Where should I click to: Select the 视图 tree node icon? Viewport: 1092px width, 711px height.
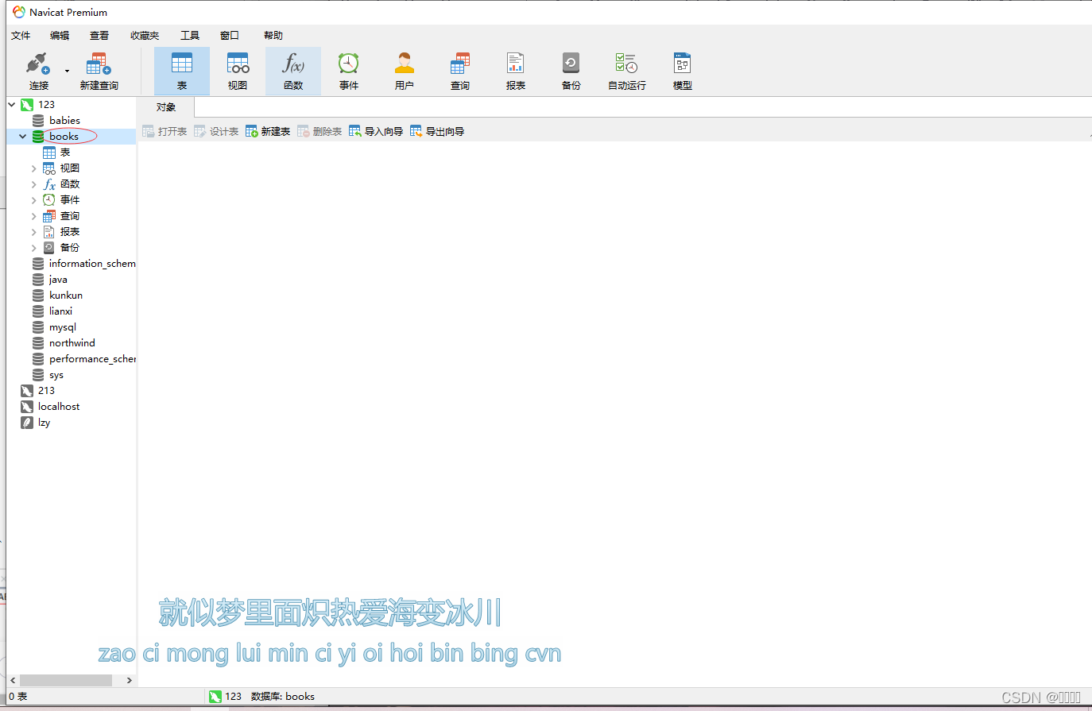[x=49, y=168]
